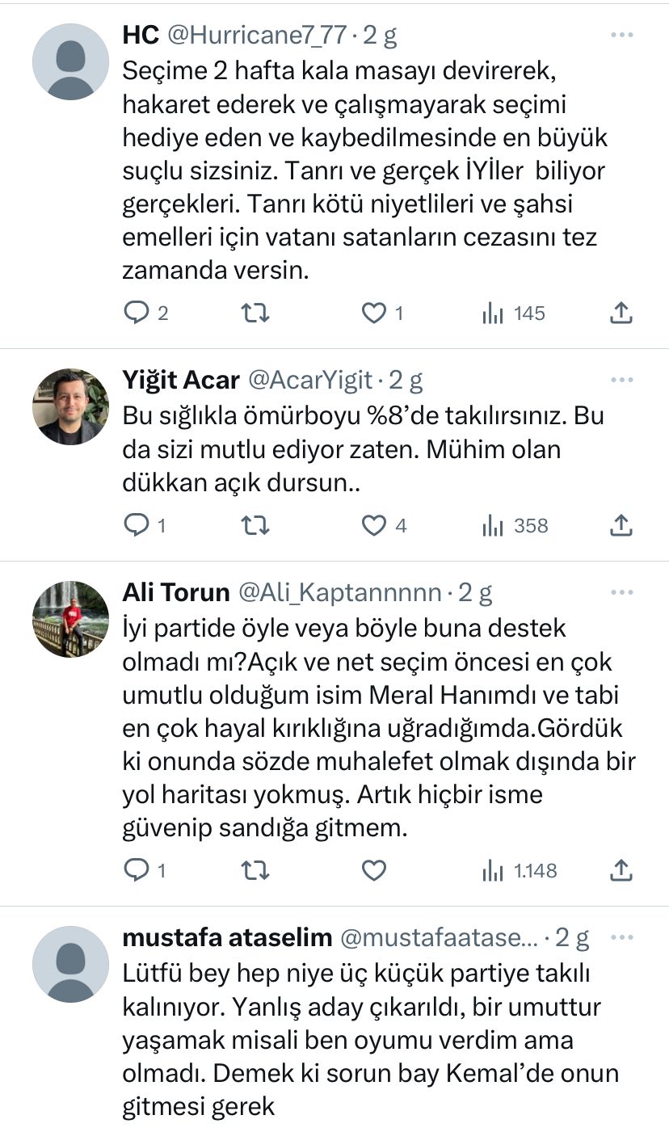Open more options on Ali Torun's tweet
This screenshot has height=1132, width=669.
(x=621, y=592)
